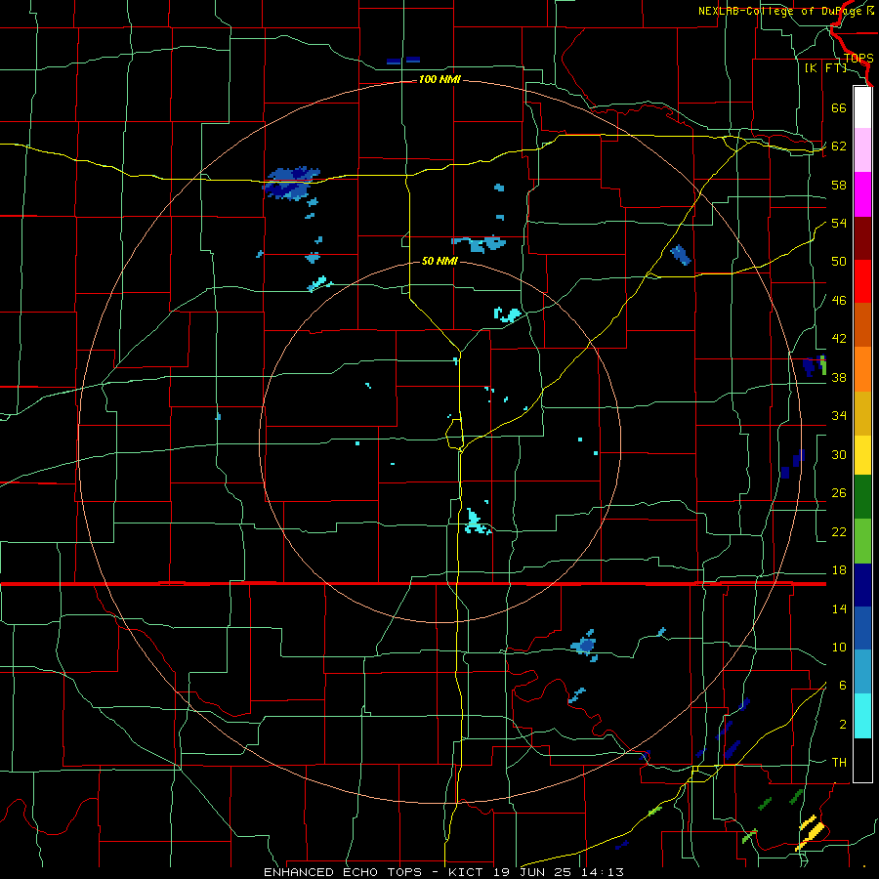Click the "26" scale value
This screenshot has width=879, height=879.
click(x=839, y=493)
